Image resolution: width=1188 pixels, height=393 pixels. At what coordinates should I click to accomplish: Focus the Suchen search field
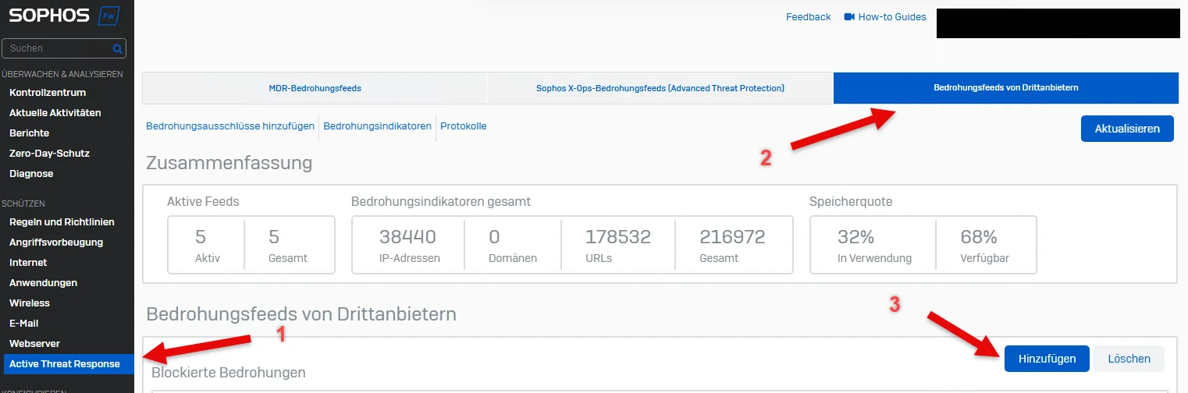click(64, 48)
